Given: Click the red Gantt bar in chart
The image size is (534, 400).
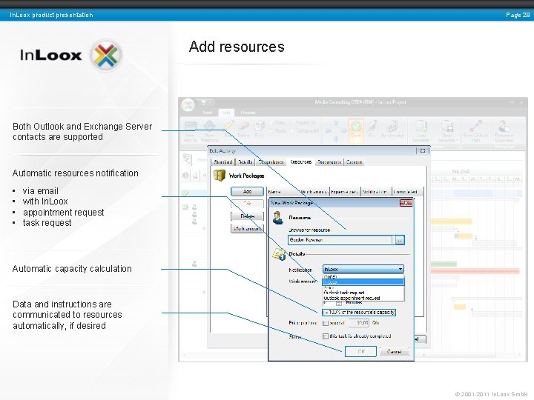Looking at the screenshot, I should click(475, 271).
